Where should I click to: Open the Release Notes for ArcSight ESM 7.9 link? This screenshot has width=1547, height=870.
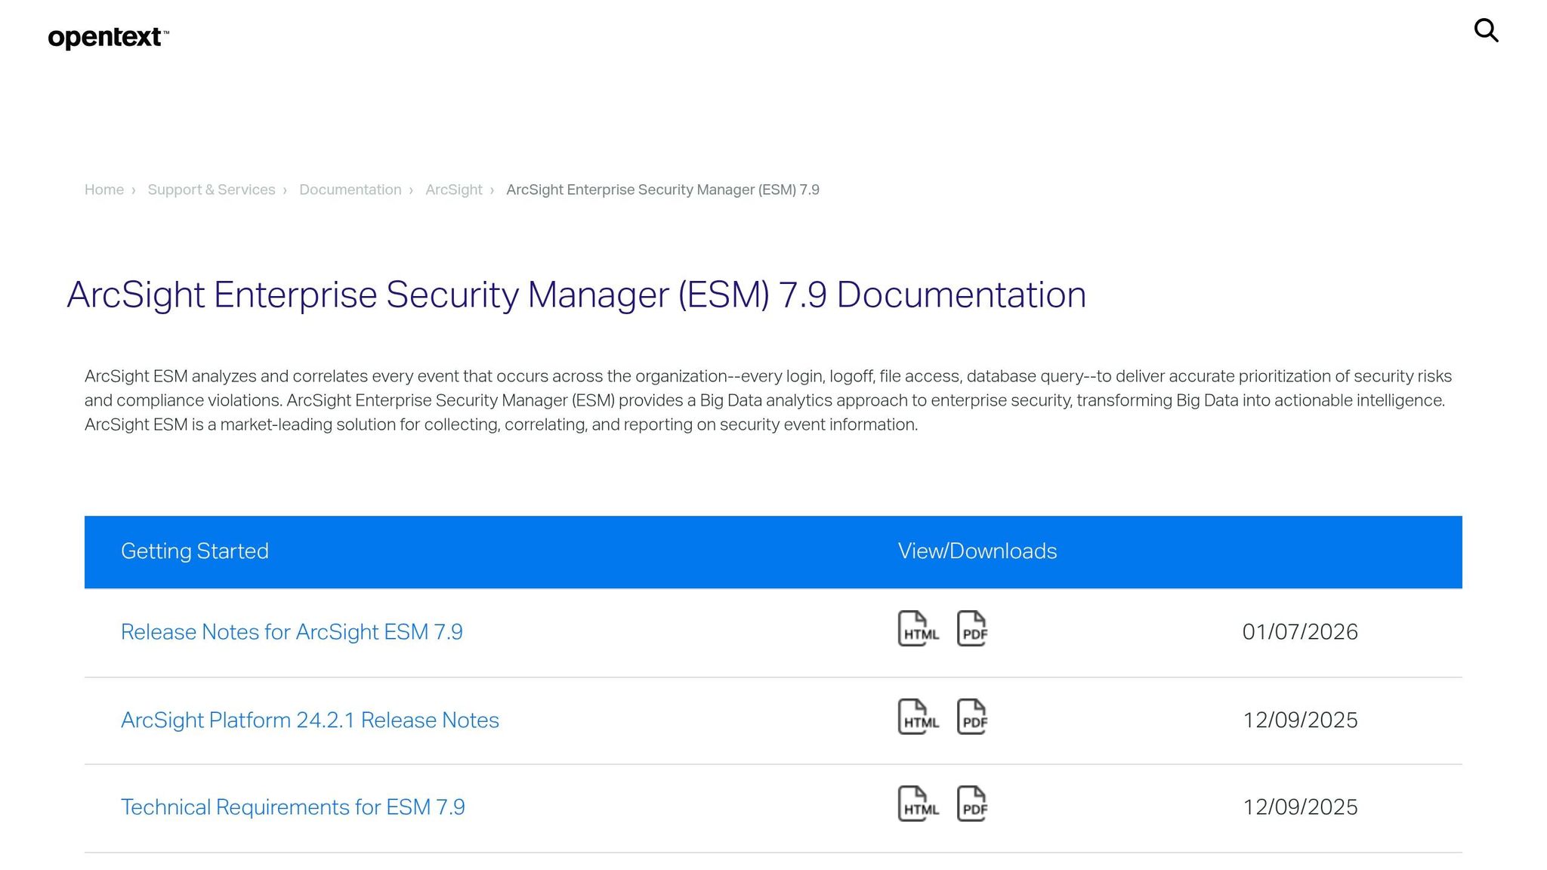pos(292,632)
